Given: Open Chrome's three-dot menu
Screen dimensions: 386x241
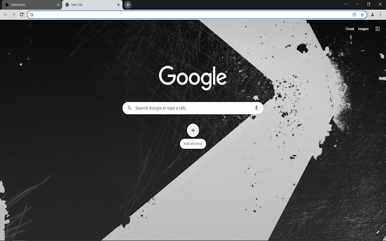Looking at the screenshot, I should point(381,14).
